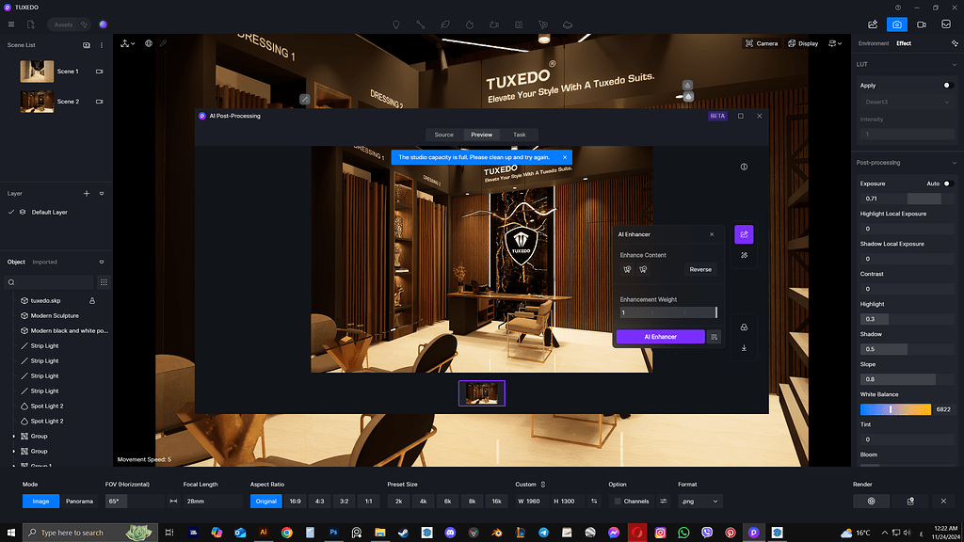Open the Camera viewport menu
This screenshot has width=964, height=542.
pos(762,43)
